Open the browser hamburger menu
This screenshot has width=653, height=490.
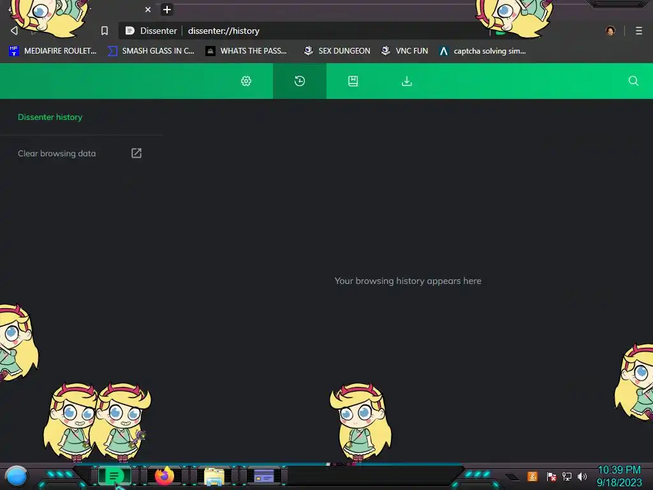[x=638, y=31]
